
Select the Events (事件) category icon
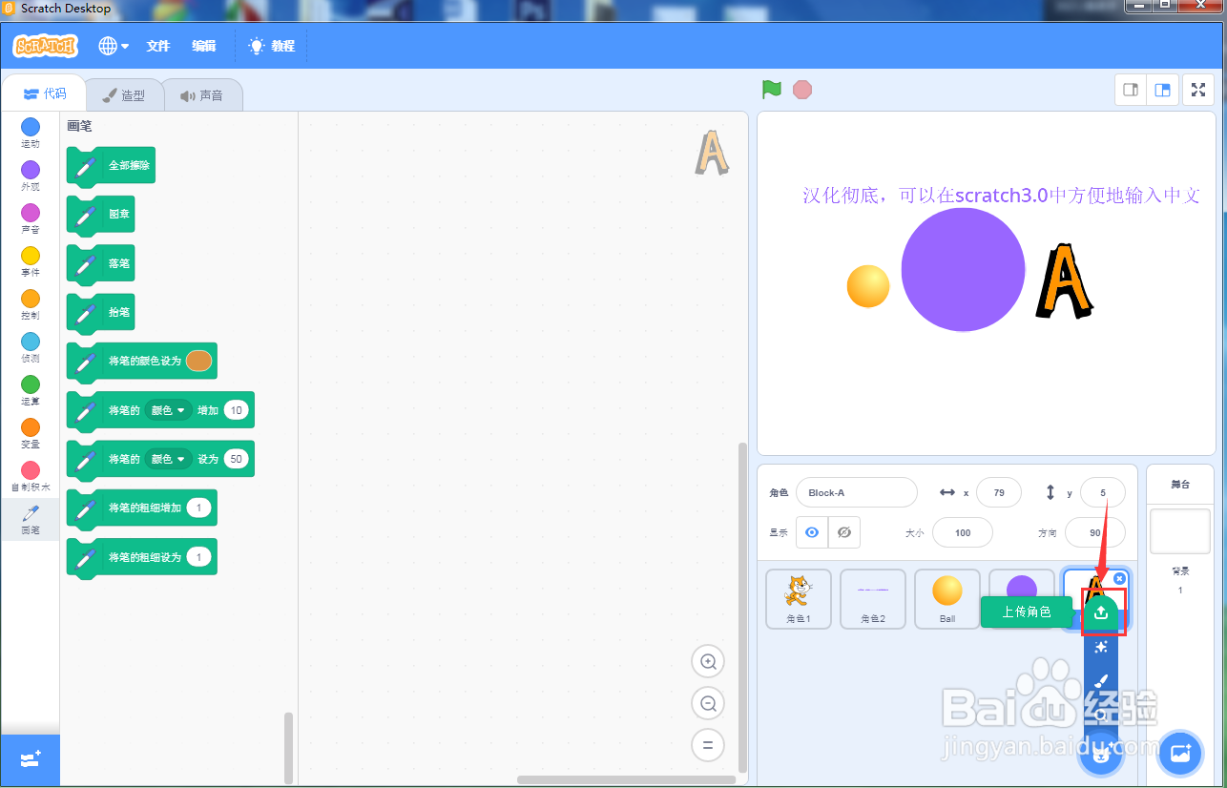click(x=30, y=259)
